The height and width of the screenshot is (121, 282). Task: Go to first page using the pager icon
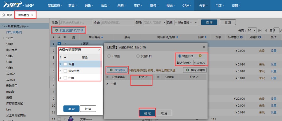coord(260,30)
